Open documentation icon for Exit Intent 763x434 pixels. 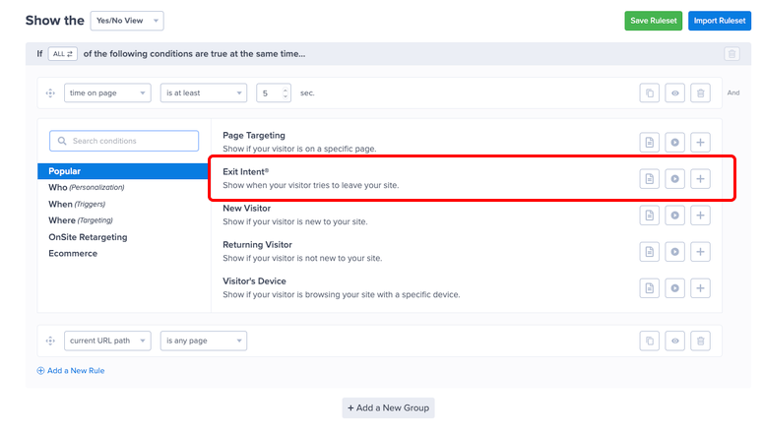tap(649, 178)
